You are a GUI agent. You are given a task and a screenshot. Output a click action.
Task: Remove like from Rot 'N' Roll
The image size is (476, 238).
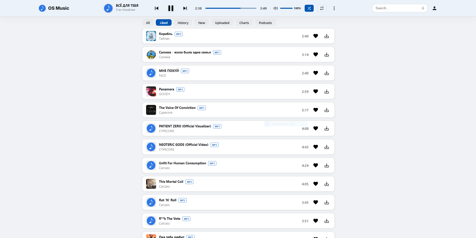(316, 202)
